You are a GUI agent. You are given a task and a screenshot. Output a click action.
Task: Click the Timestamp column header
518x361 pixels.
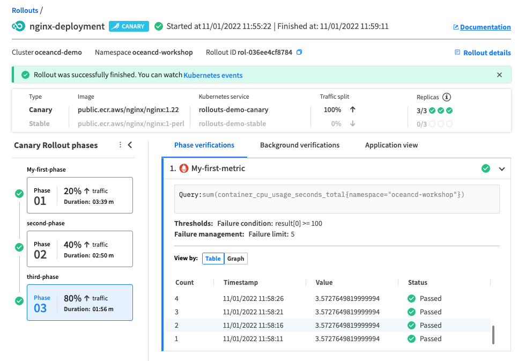240,283
